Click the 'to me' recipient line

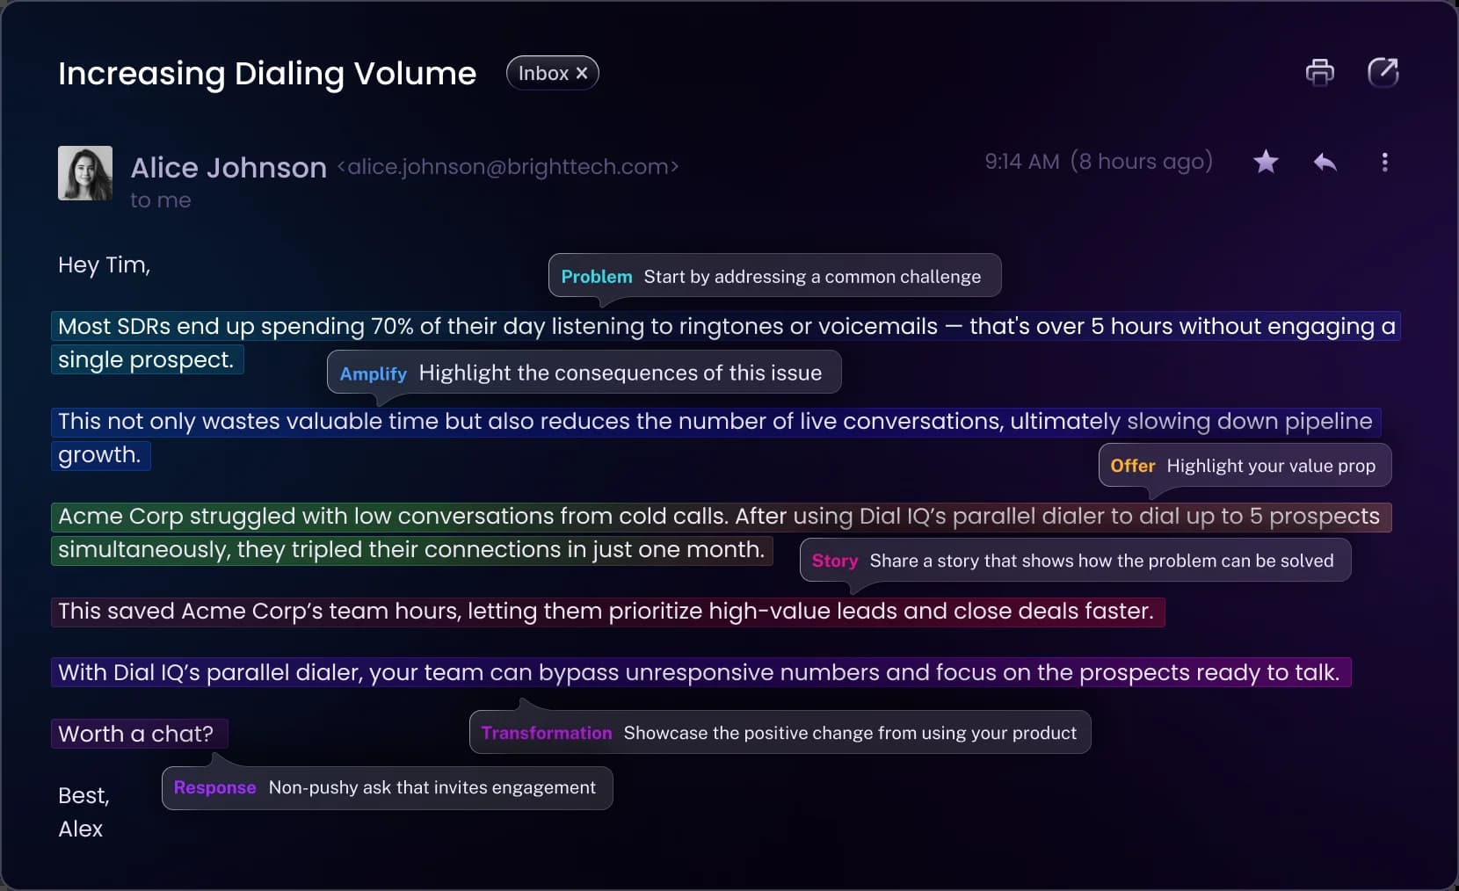161,200
